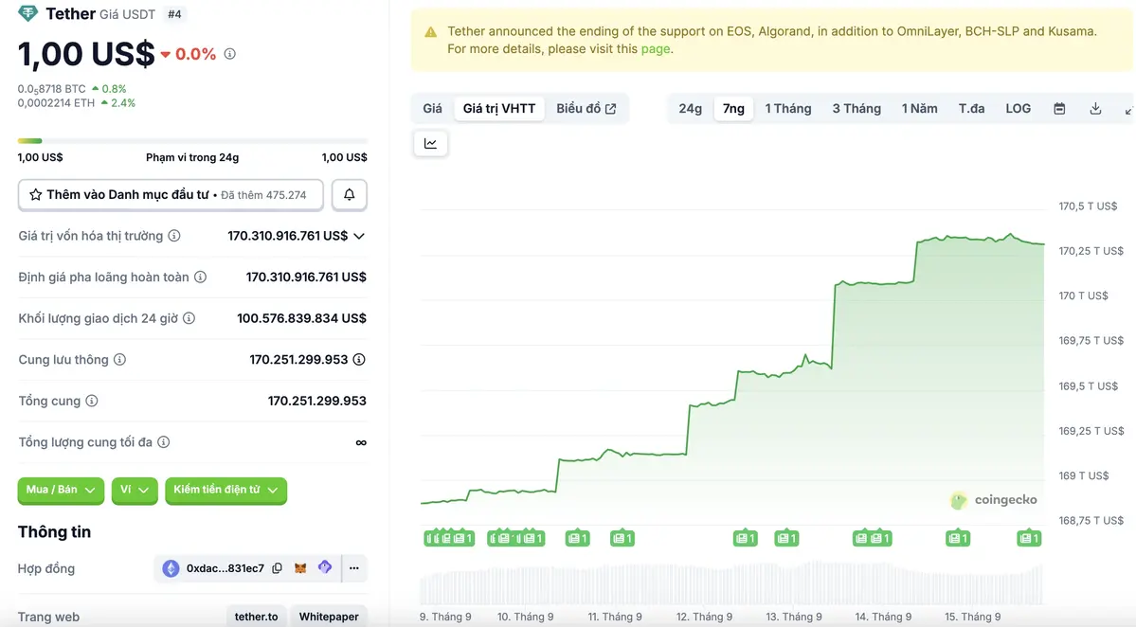Click the line chart type icon

pos(431,144)
